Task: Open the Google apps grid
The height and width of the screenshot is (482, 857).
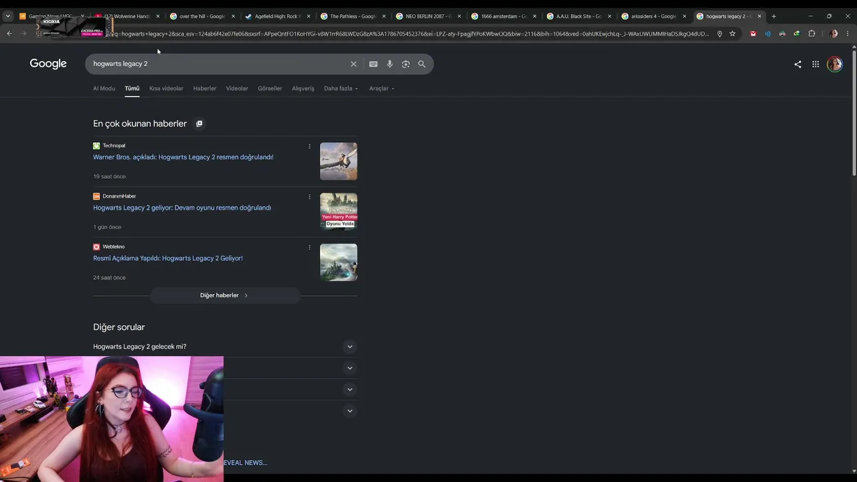Action: pos(815,64)
